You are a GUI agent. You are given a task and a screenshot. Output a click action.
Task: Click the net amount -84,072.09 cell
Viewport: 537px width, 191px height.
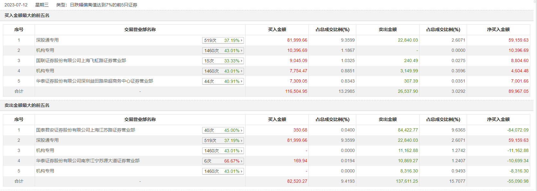coord(518,130)
